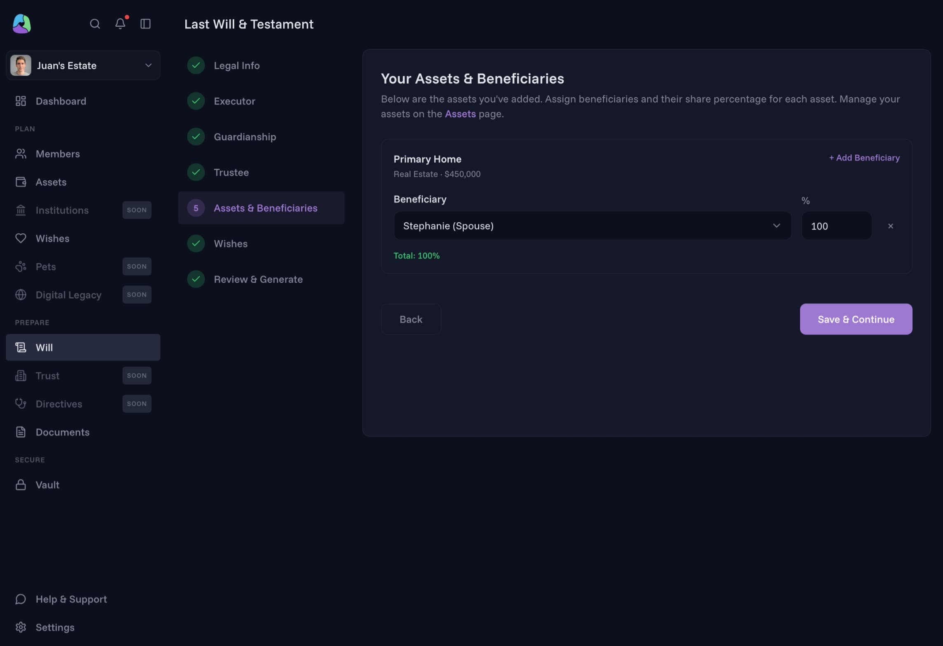Click the search magnifier icon
The image size is (943, 646).
(95, 24)
